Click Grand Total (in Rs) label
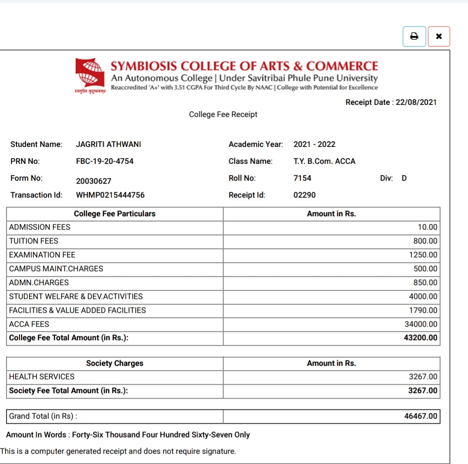 point(43,416)
